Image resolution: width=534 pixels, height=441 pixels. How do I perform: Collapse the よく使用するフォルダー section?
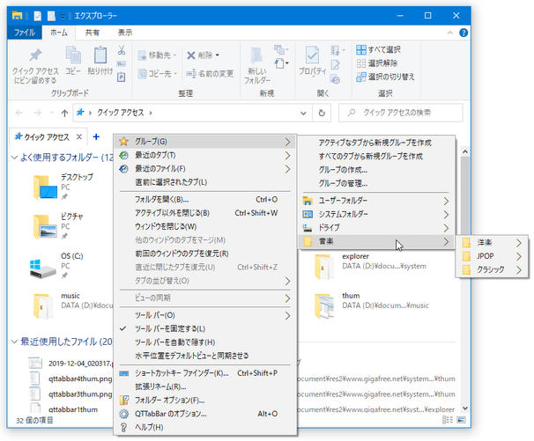15,158
